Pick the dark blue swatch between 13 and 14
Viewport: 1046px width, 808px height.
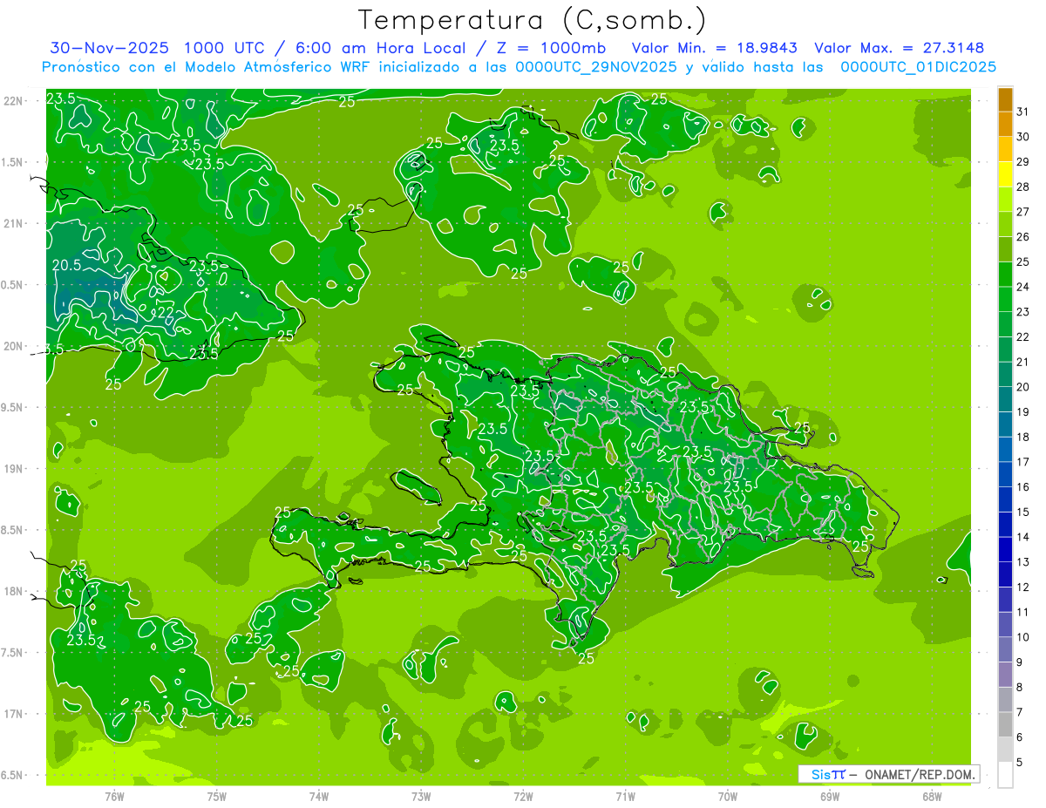[x=1005, y=550]
